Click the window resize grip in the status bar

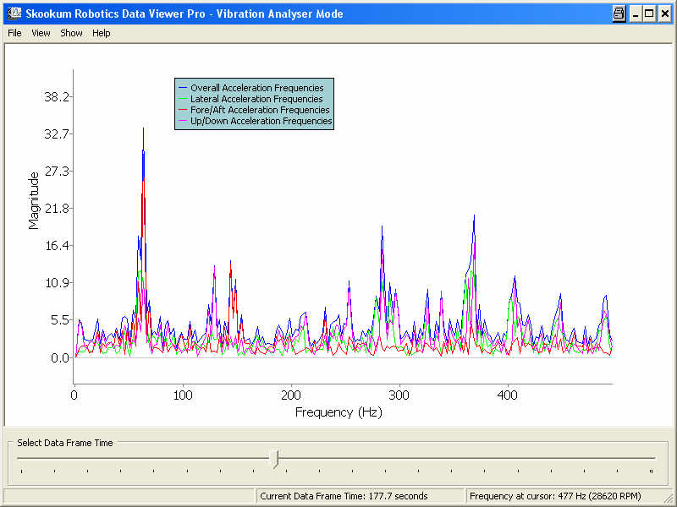(x=668, y=498)
